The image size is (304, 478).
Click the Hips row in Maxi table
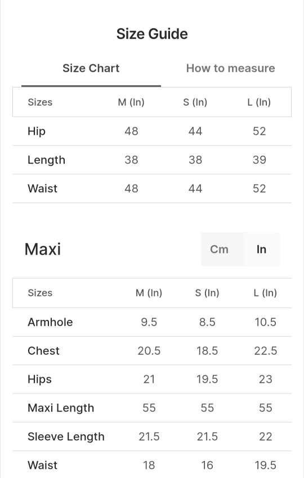(x=152, y=379)
